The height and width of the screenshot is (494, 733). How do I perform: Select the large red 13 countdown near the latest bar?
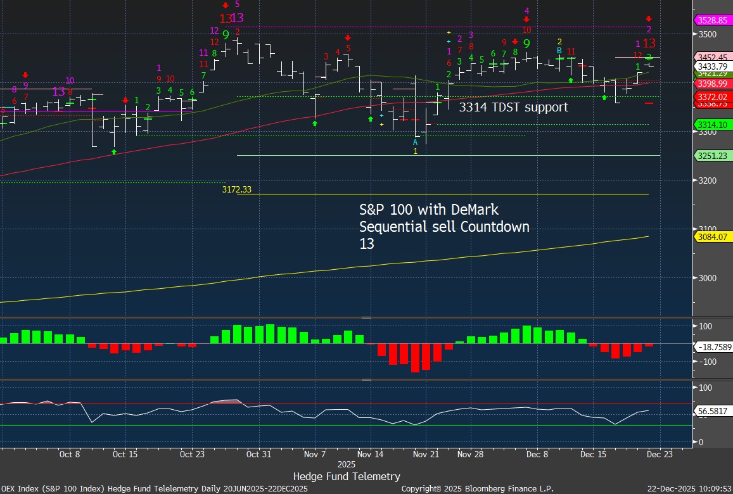pos(649,44)
